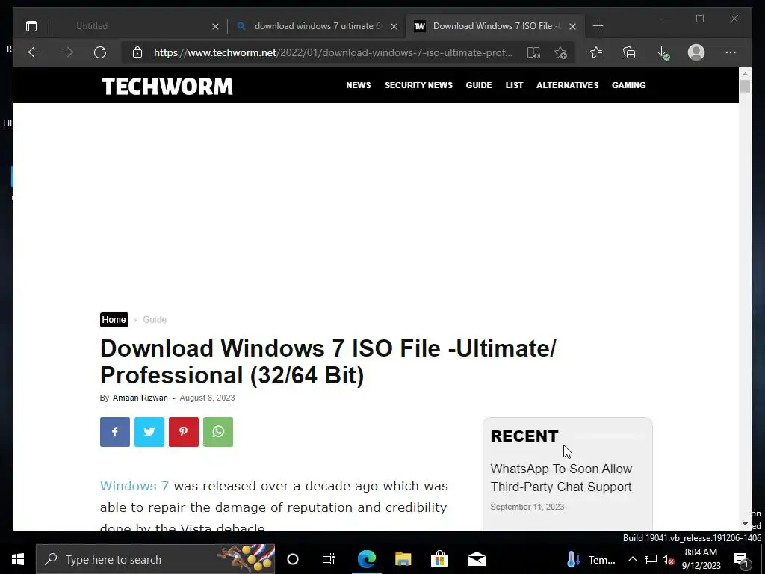Open SECURITY NEWS section
Viewport: 765px width, 574px height.
pos(418,85)
